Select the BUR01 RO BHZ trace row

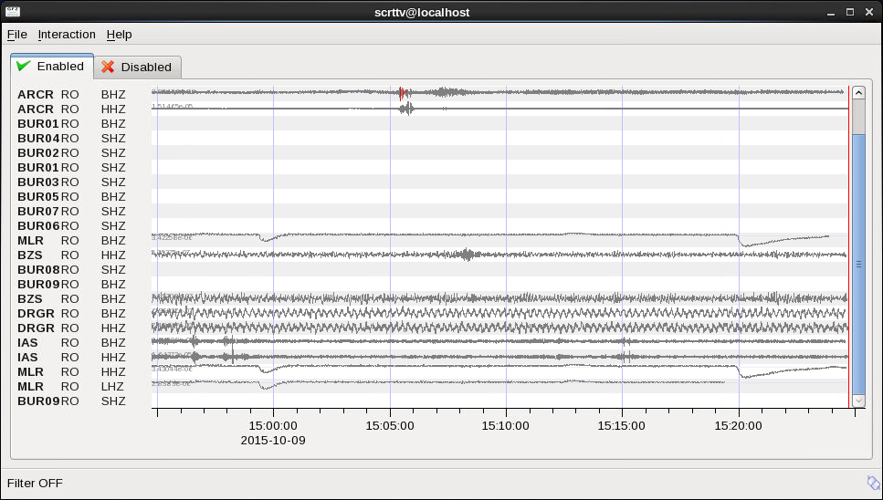tap(433, 123)
